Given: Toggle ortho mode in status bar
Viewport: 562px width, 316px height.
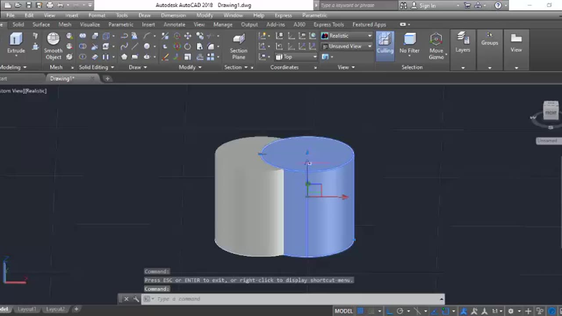Looking at the screenshot, I should 389,311.
